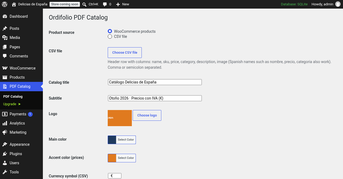The width and height of the screenshot is (343, 179).
Task: Click the Analytics bar chart icon
Action: click(x=5, y=123)
